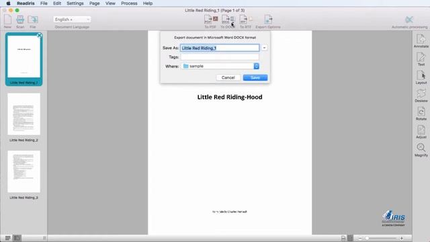430x242 pixels.
Task: Click the New document icon
Action: point(7,19)
